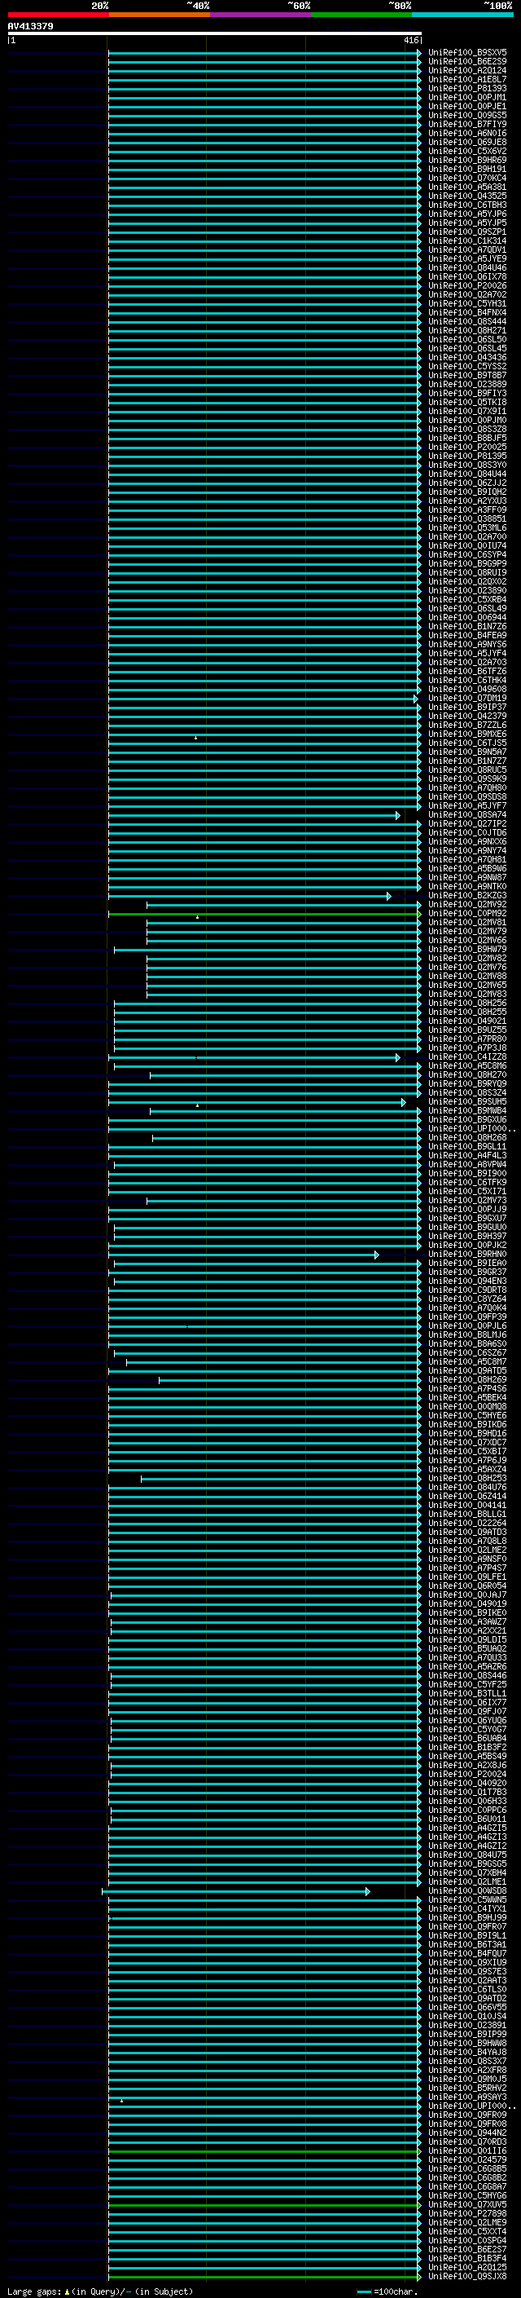Select label UniRef100_Q01II6
Viewport: 521px width, 2298px height.
click(x=466, y=2150)
